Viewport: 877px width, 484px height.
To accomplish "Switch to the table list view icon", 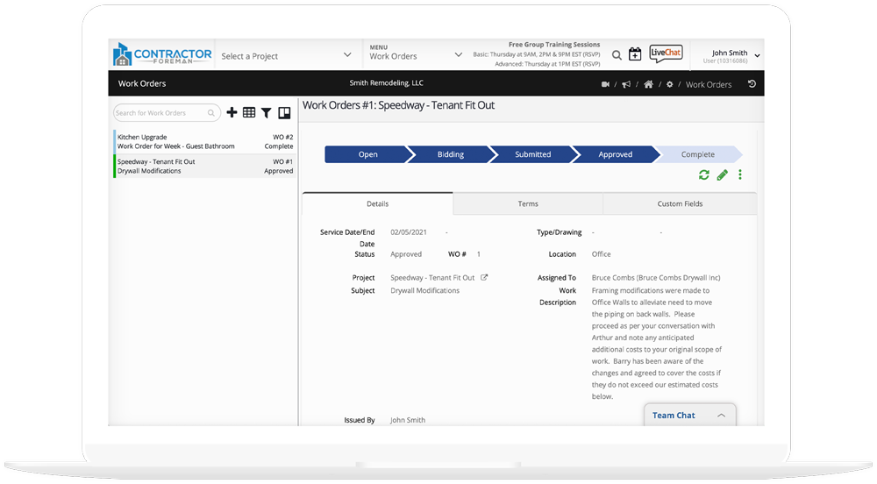I will pos(249,113).
